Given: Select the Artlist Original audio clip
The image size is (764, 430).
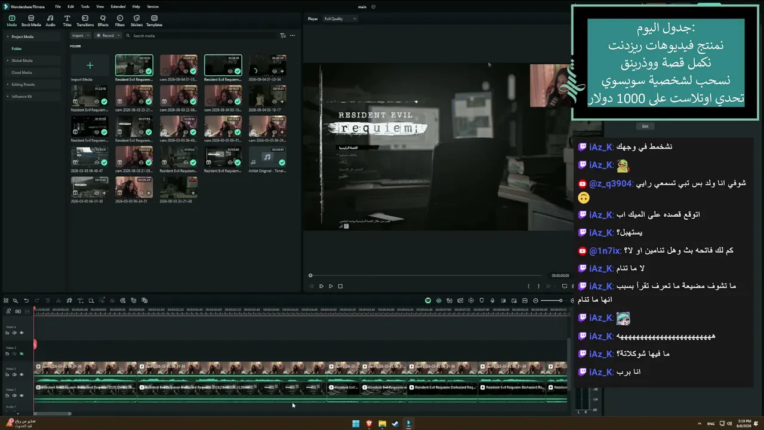Looking at the screenshot, I should [267, 156].
